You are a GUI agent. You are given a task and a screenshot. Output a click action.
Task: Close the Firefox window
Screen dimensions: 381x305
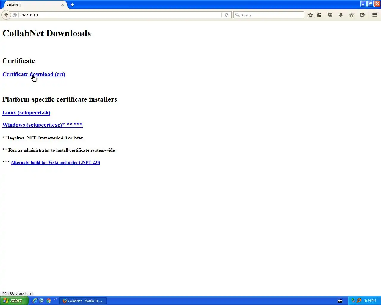point(377,4)
